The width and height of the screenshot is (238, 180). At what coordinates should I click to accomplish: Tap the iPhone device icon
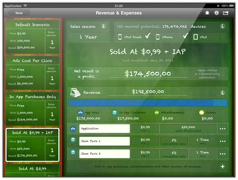click(x=158, y=37)
